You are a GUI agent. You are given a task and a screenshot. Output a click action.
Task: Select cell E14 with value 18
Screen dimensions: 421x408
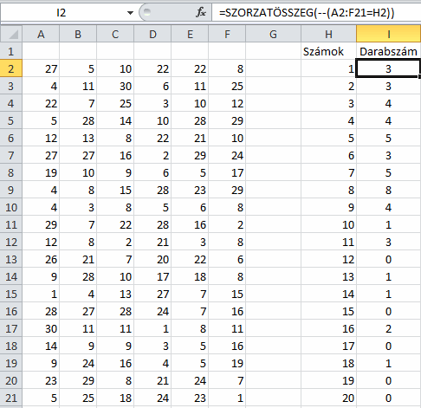point(190,276)
